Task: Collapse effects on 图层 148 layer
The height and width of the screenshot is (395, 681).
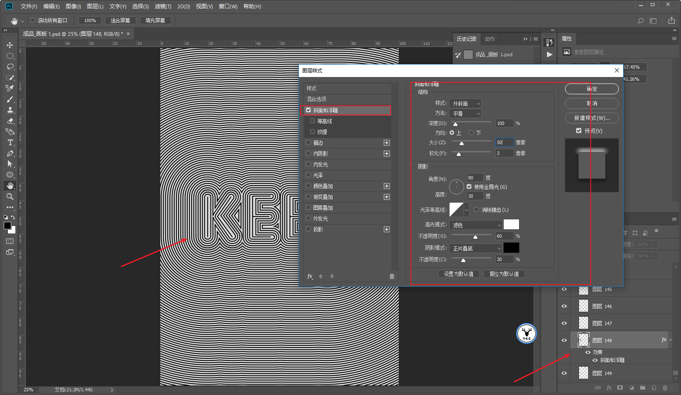Action: [x=670, y=340]
